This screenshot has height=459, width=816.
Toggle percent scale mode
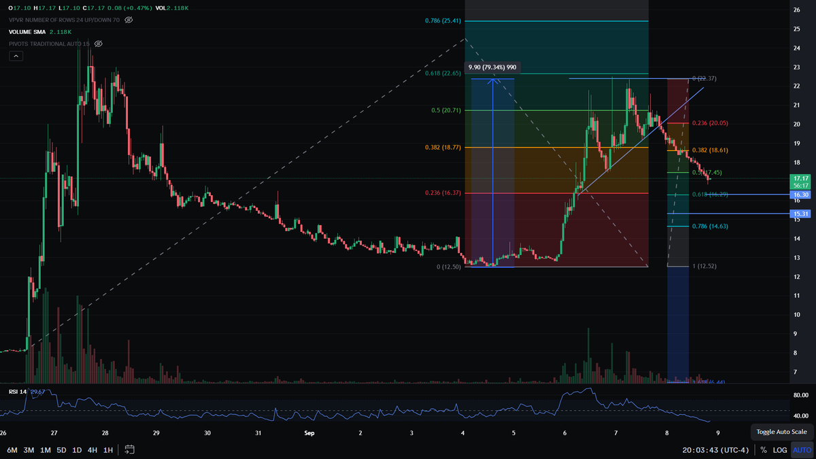point(764,449)
